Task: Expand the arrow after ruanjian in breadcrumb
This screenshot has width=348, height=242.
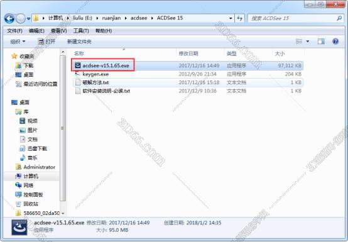Action: [126, 18]
